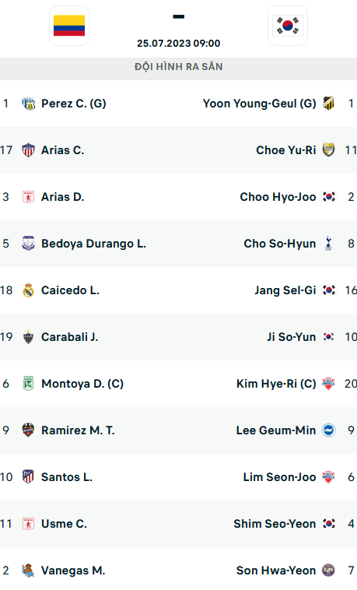This screenshot has height=590, width=357.
Task: Click the club crest beside Yoon Young-Geul
Action: pos(328,103)
